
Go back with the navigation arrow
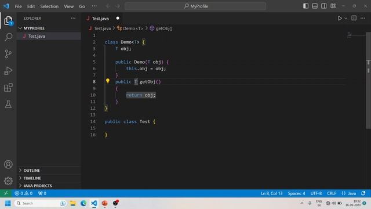click(x=108, y=6)
